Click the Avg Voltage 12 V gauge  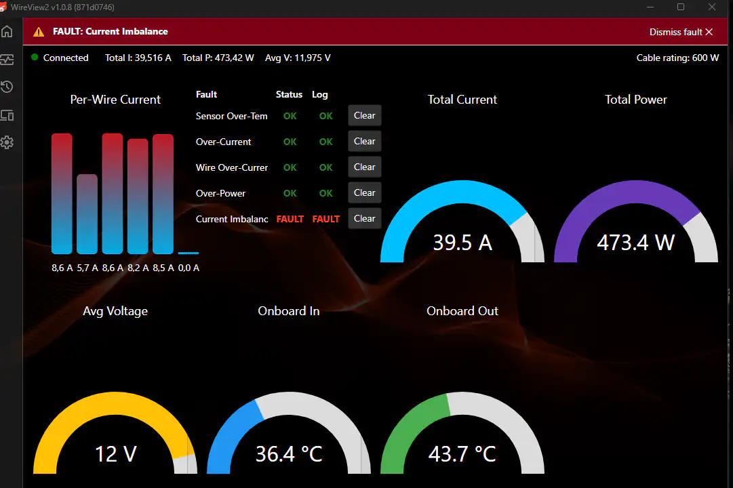click(115, 433)
